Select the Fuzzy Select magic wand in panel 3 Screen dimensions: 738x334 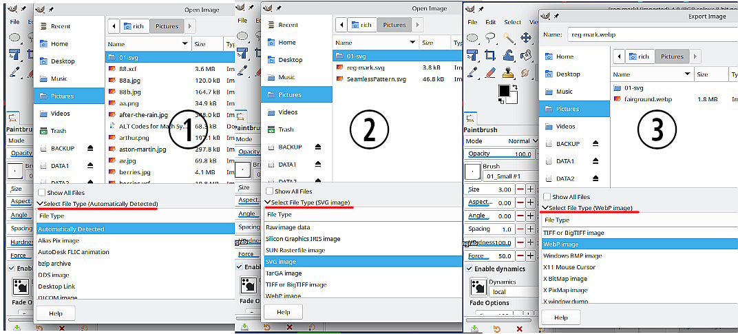[x=508, y=38]
